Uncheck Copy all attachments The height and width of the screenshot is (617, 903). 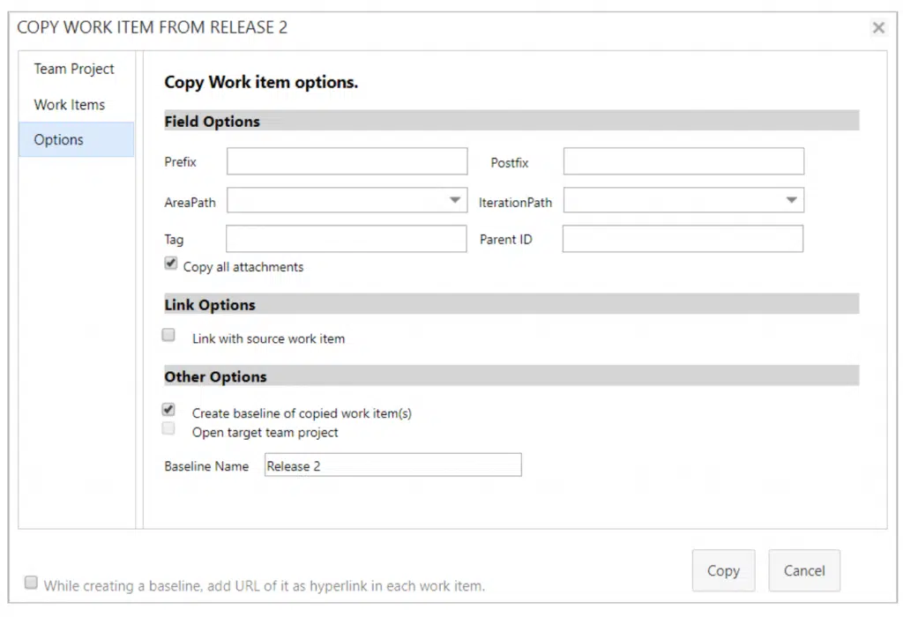click(x=170, y=264)
